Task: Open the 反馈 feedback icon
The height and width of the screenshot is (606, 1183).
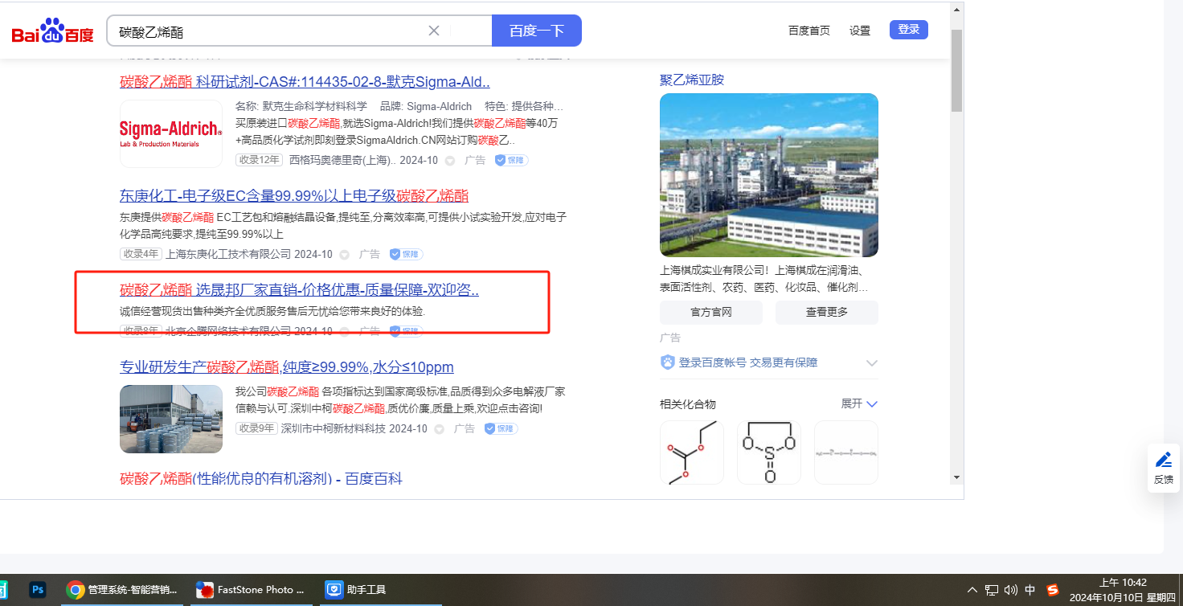Action: coord(1163,467)
